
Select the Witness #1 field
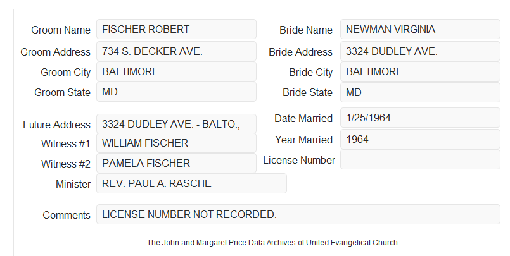[176, 143]
